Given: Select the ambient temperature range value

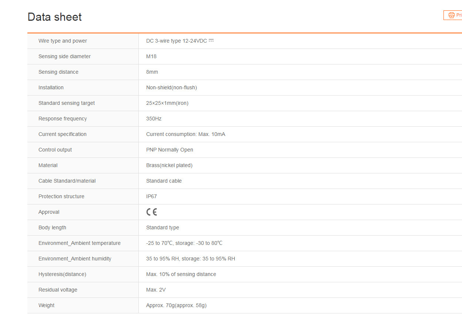Looking at the screenshot, I should tap(184, 243).
